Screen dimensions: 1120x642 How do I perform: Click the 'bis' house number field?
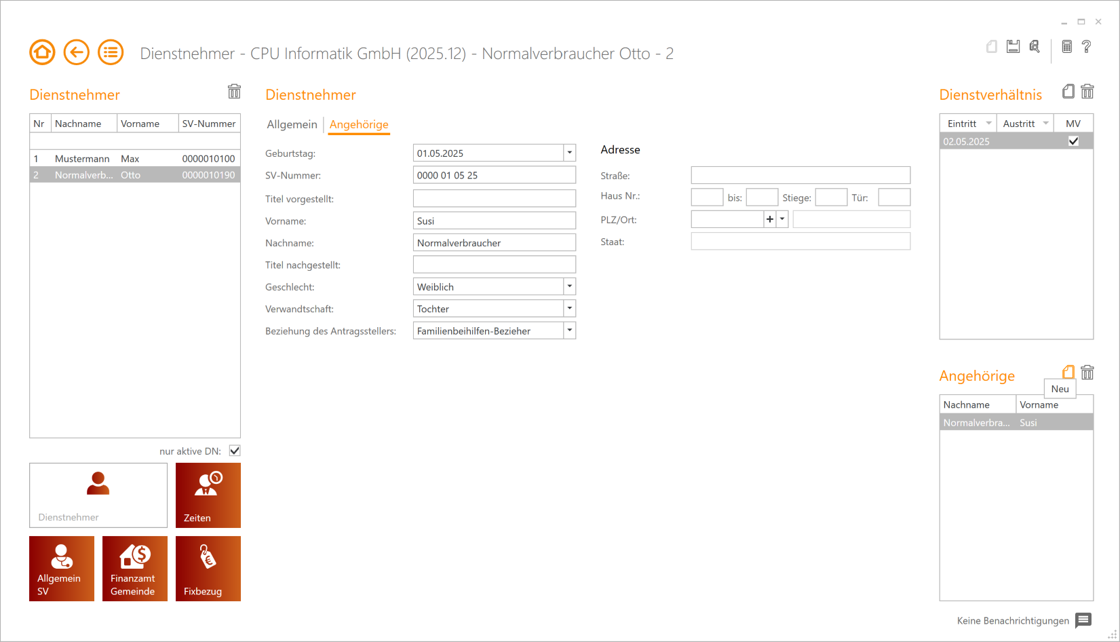(x=762, y=197)
